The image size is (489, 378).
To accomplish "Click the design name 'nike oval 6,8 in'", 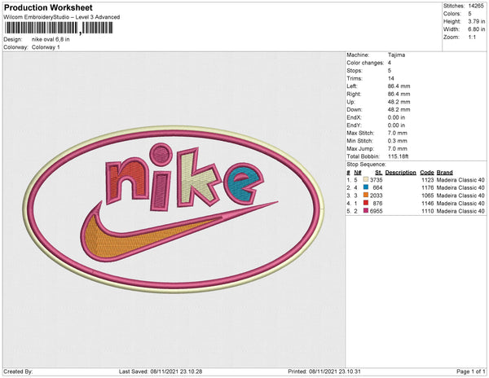I will (x=51, y=40).
